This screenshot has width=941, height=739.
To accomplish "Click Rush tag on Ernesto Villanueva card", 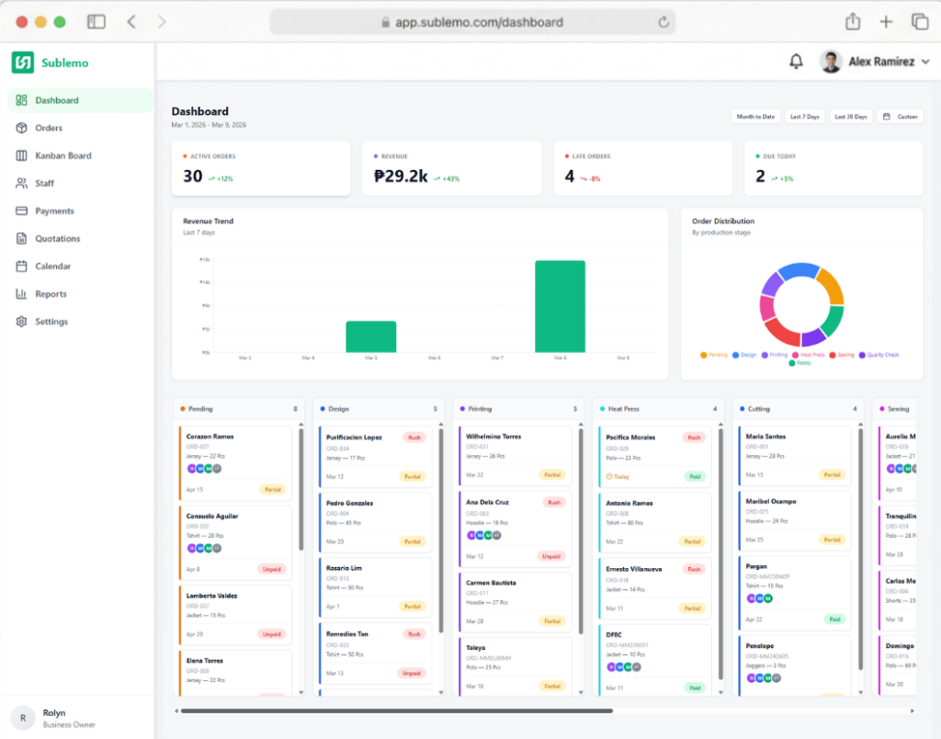I will pos(694,569).
